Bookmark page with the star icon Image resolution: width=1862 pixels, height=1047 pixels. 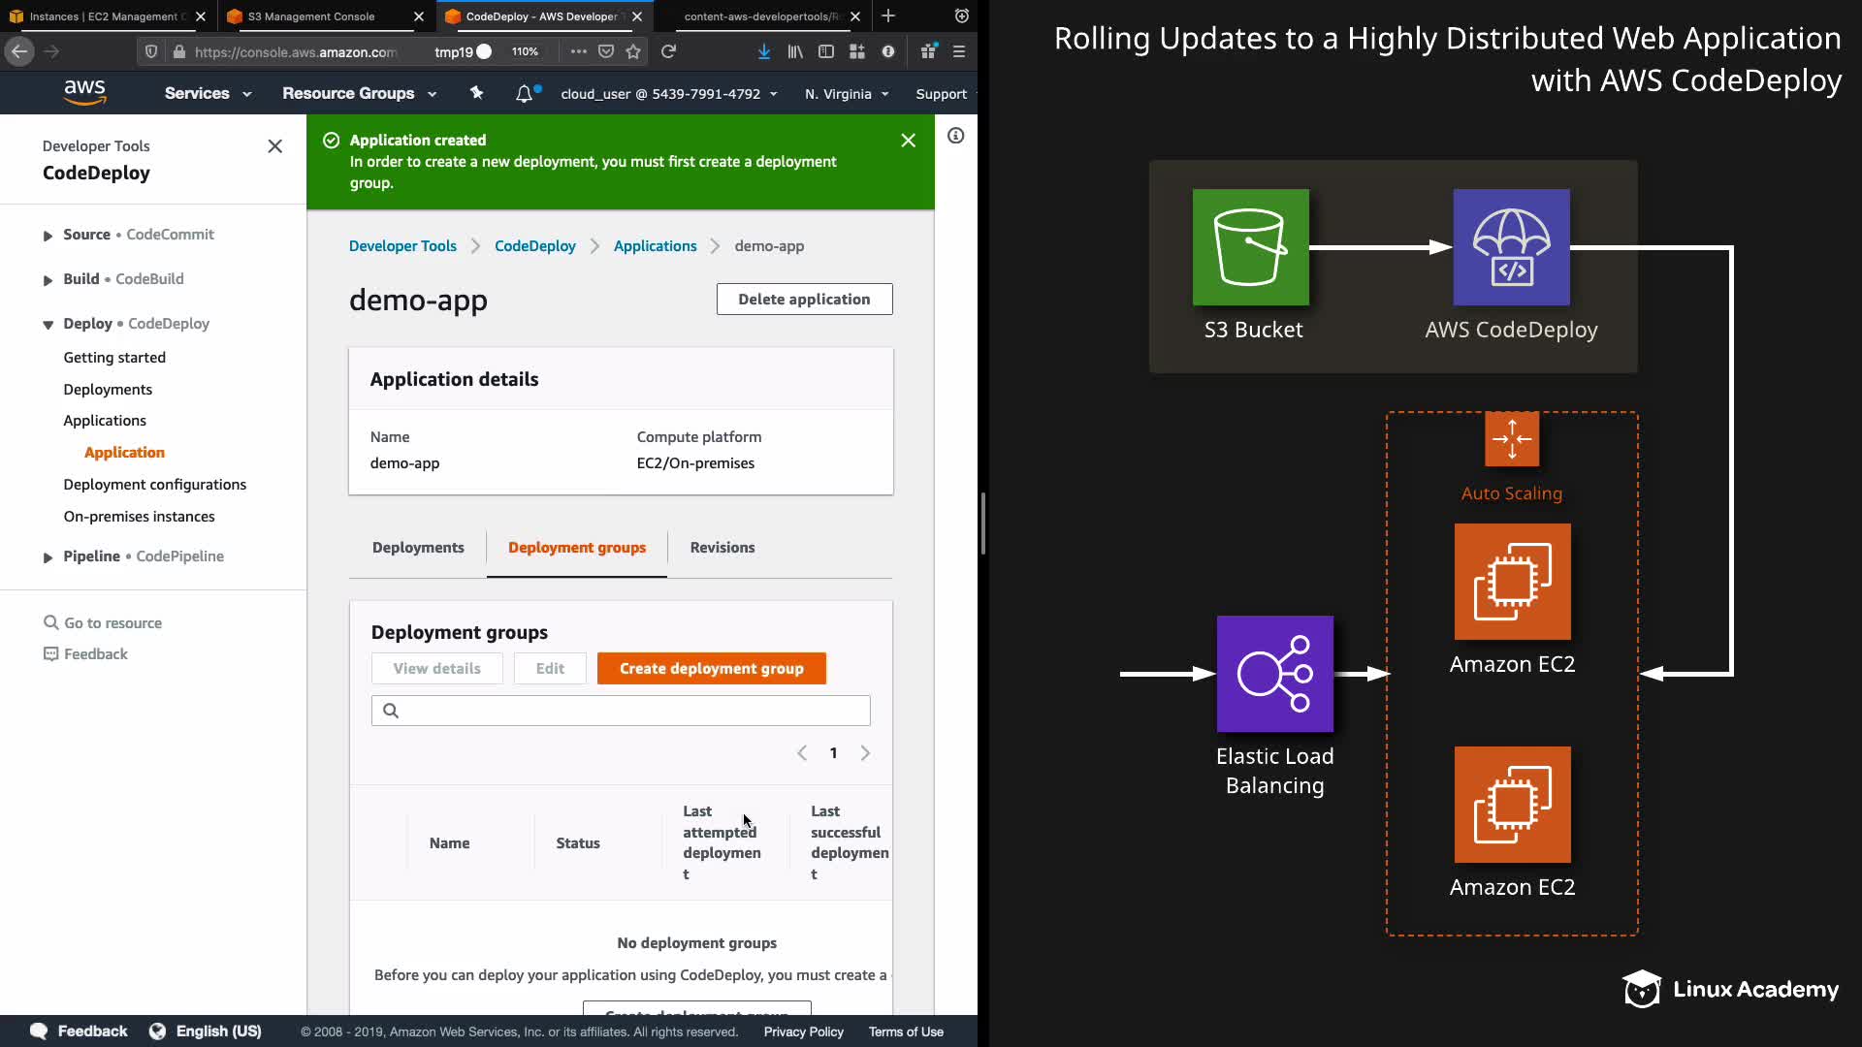click(x=633, y=51)
